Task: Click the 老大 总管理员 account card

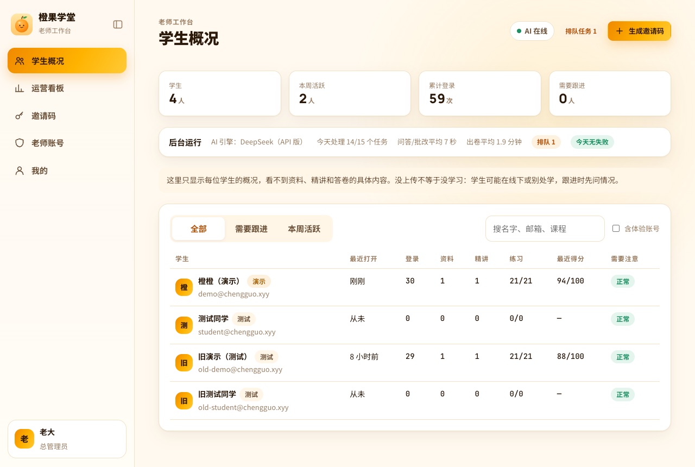Action: (67, 439)
